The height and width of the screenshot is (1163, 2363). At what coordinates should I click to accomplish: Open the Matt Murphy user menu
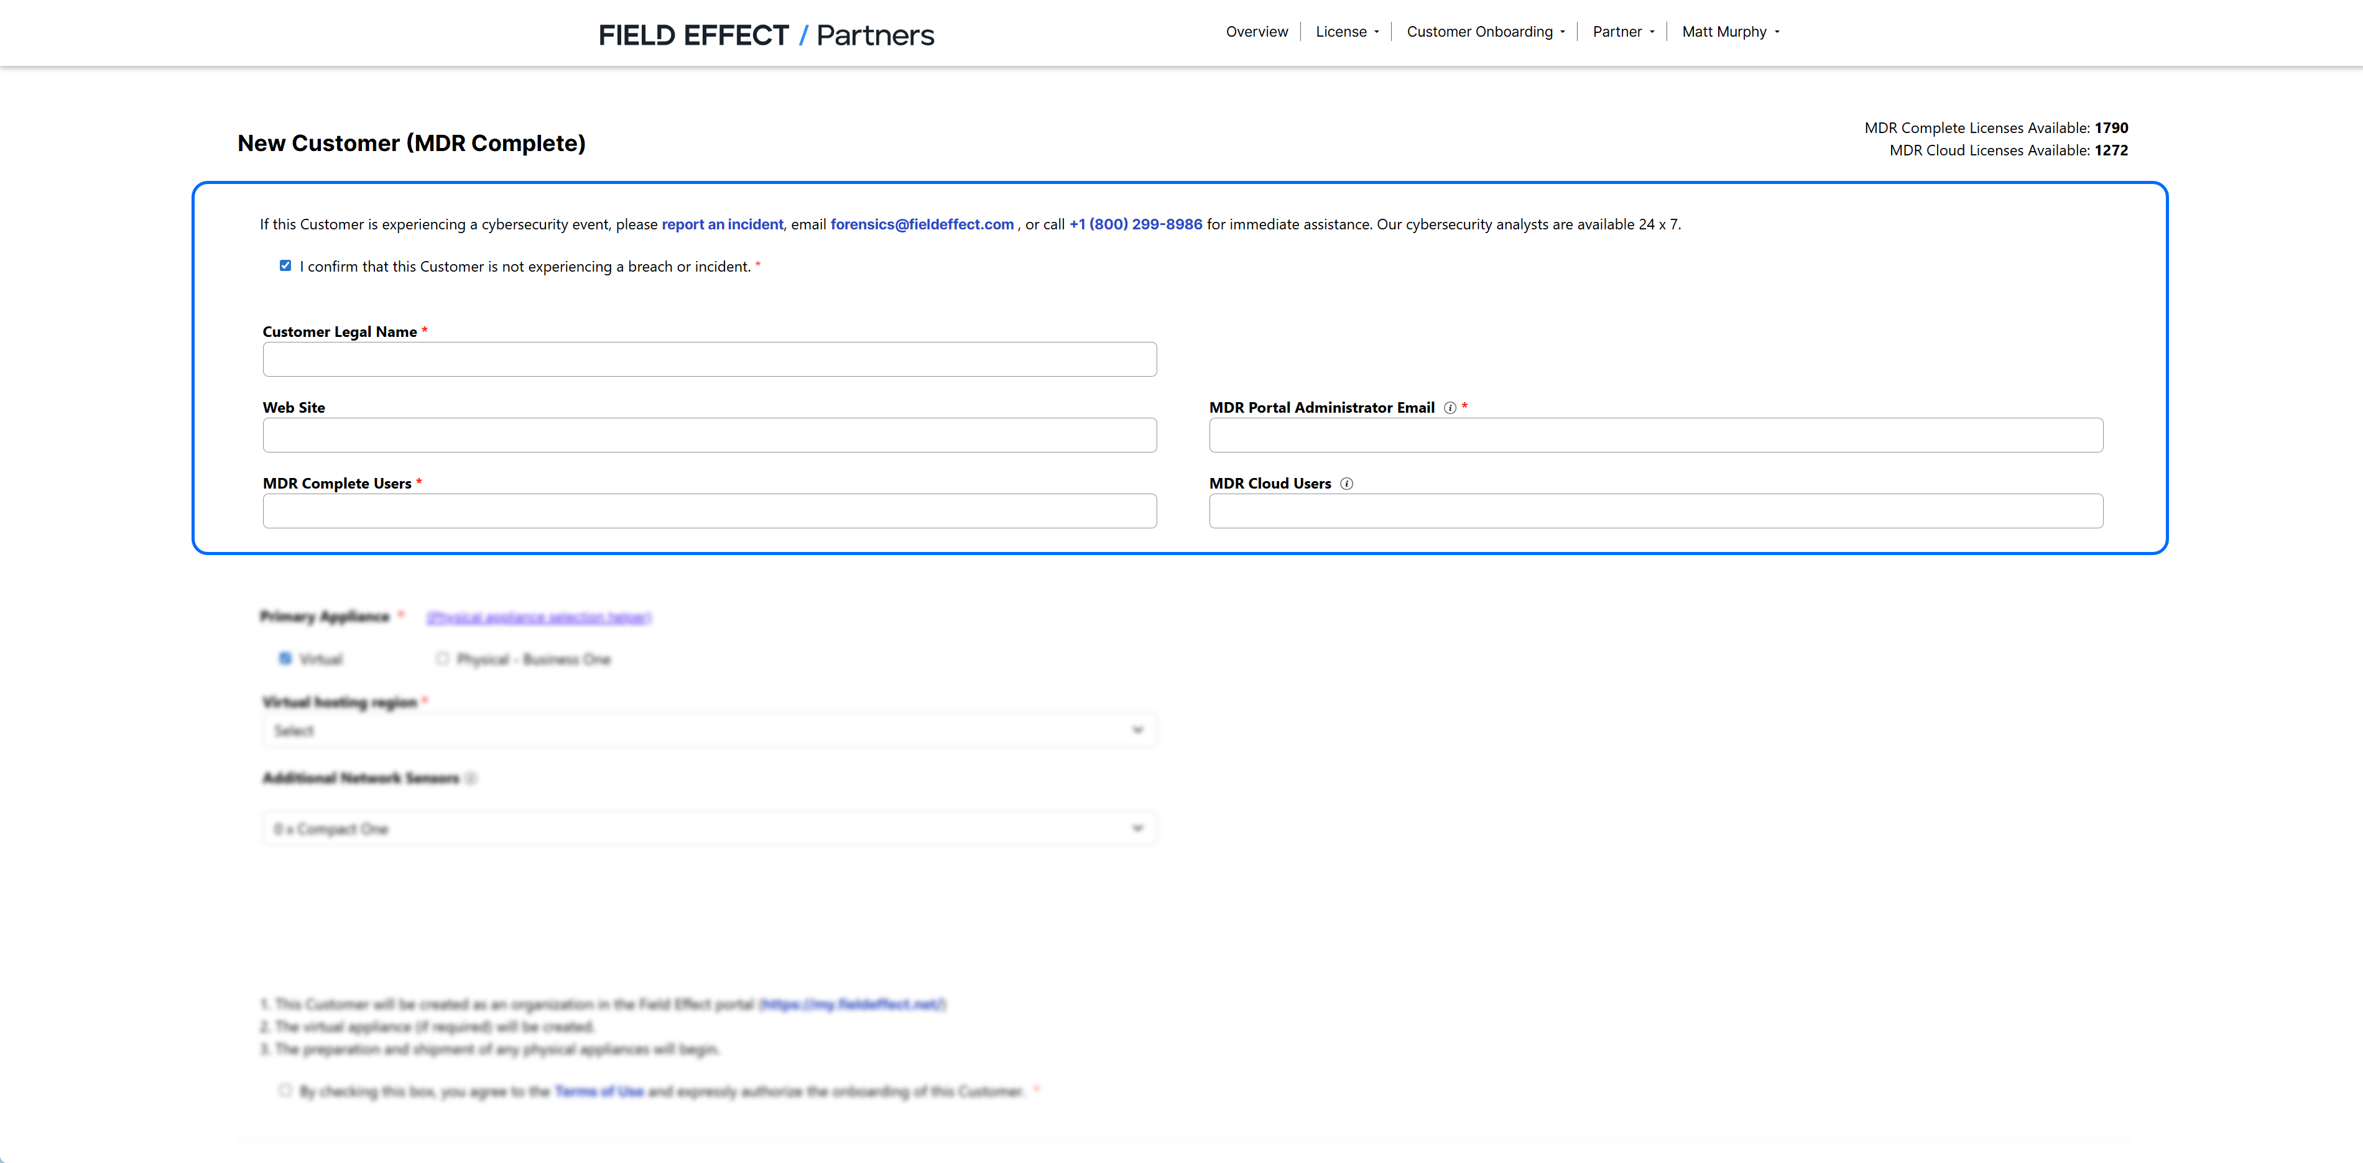[x=1730, y=32]
